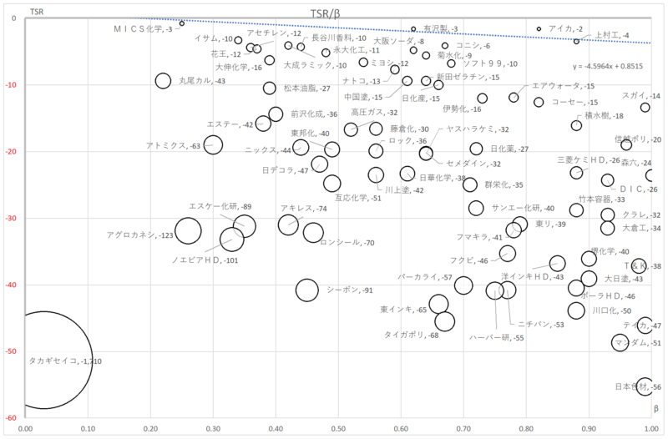The height and width of the screenshot is (439, 668).
Task: Click the 東インキ, -65 label
Action: click(403, 310)
